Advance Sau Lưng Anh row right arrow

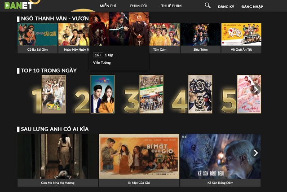tap(256, 153)
